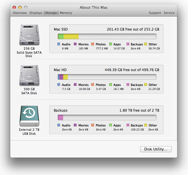The height and width of the screenshot is (175, 188).
Task: Click Mac HD orange Photos swatch
Action: tap(93, 85)
